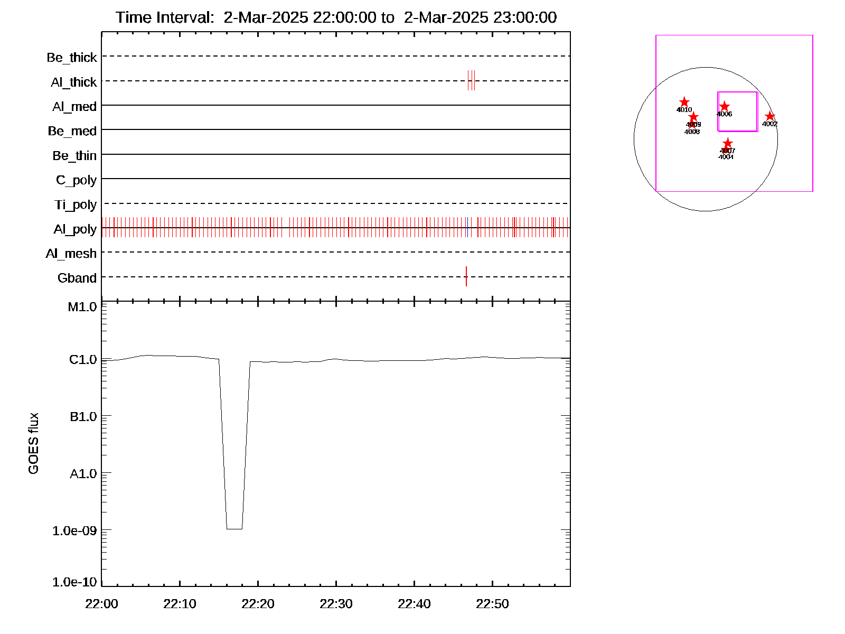Click the Be_med filter label
Viewport: 845px width, 634px height.
click(72, 130)
